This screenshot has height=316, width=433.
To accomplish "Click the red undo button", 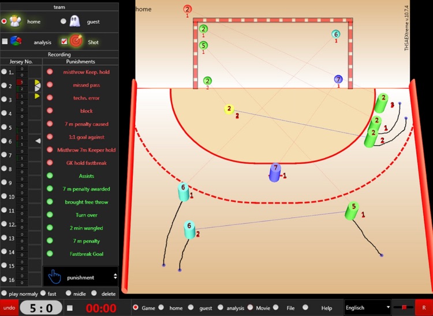I will [9, 308].
